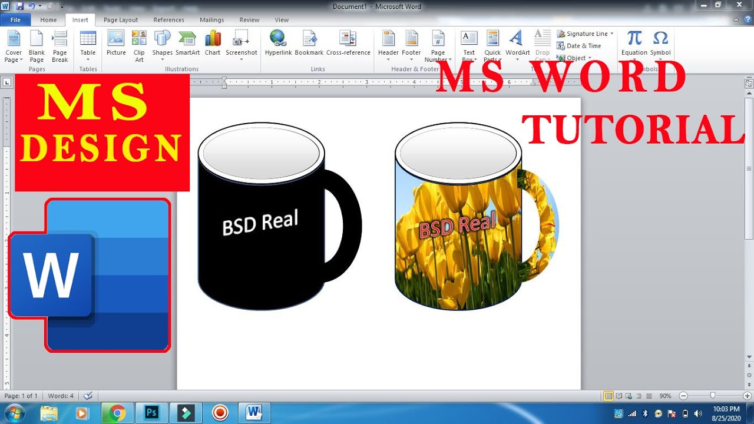The height and width of the screenshot is (424, 754).
Task: Insert Date & Time
Action: [x=580, y=46]
